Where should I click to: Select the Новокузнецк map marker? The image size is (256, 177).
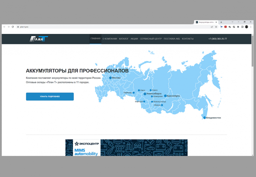(x=152, y=102)
